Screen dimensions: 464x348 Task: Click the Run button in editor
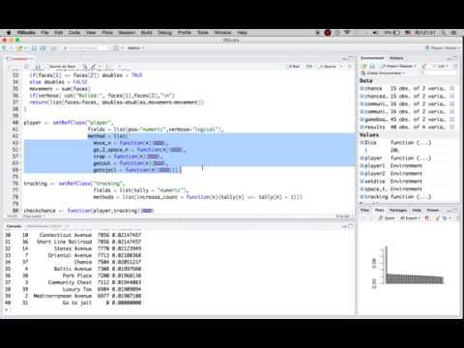pyautogui.click(x=294, y=67)
